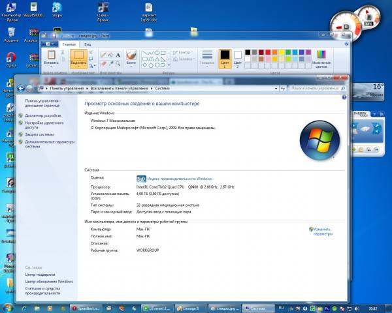Open the Центр поддержки link
Viewport: 392px width, 313px height.
tap(40, 275)
